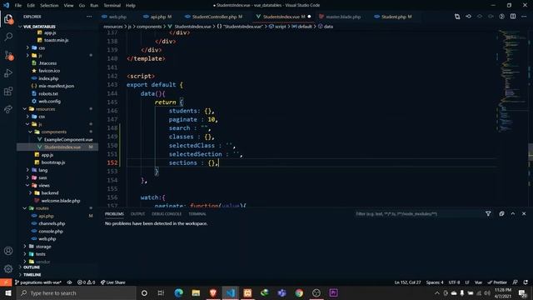The image size is (533, 300).
Task: Open File Explorer from taskbar
Action: point(196,292)
